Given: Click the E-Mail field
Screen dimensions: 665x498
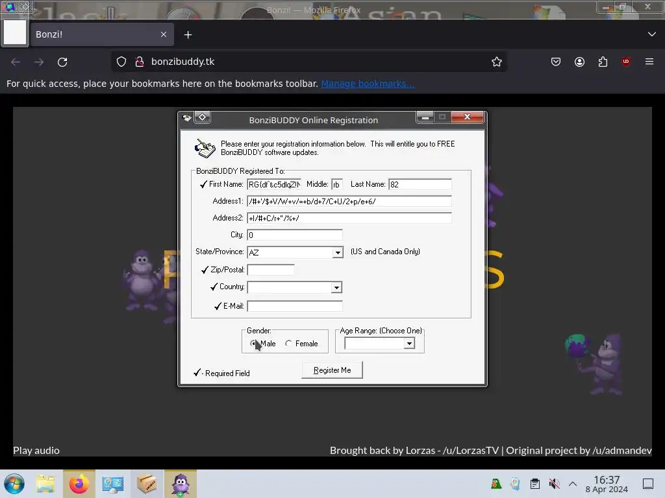Looking at the screenshot, I should (x=295, y=306).
